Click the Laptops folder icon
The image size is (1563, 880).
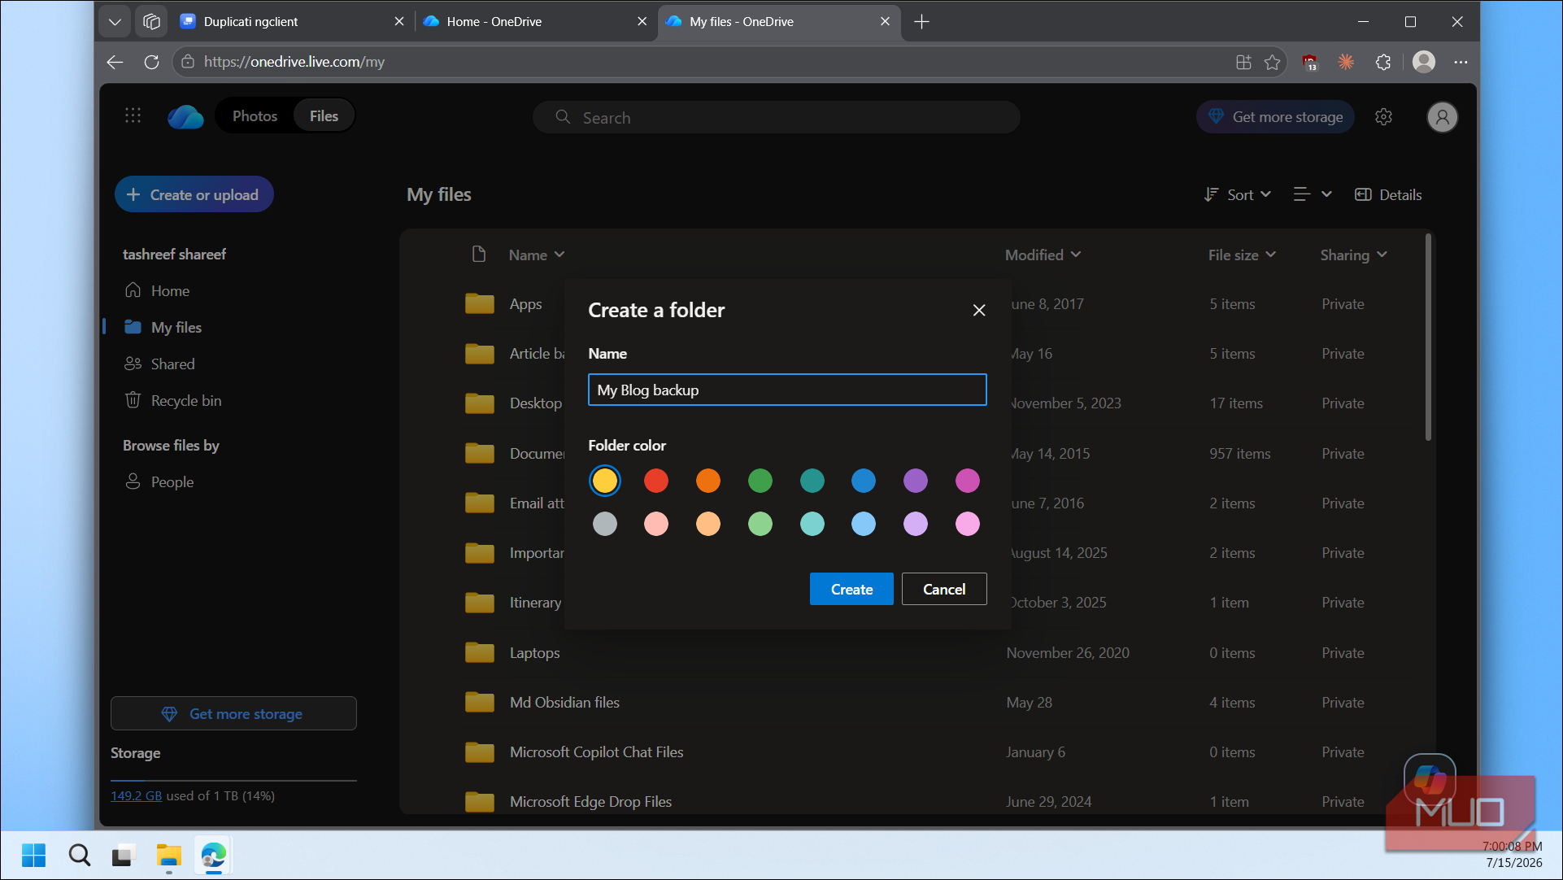tap(479, 652)
